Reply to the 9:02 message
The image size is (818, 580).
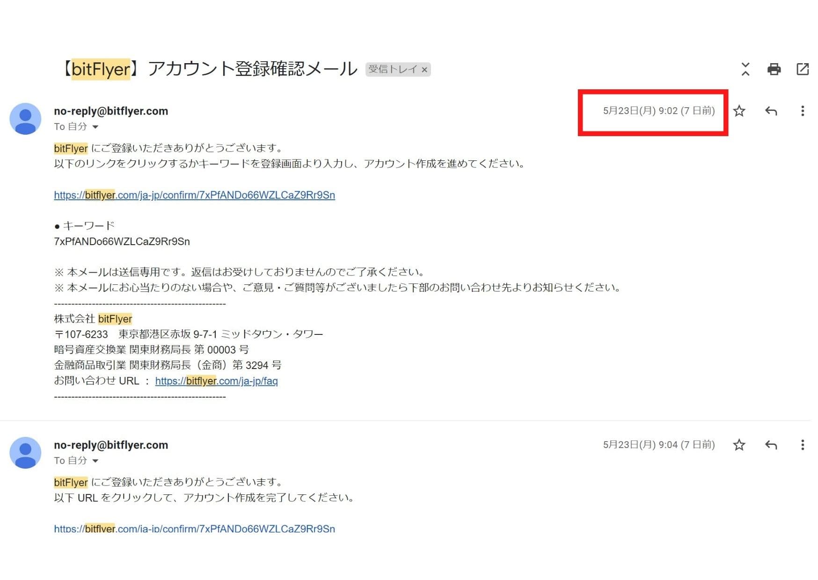771,111
